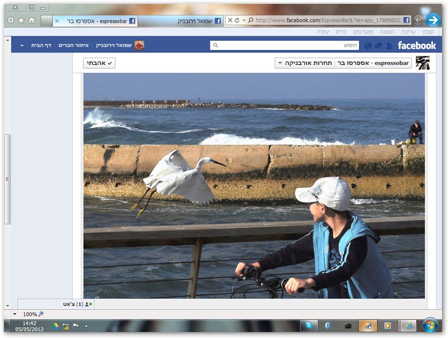Click the Facebook friend requests icon
Screen dimensions: 448x338
pos(389,46)
